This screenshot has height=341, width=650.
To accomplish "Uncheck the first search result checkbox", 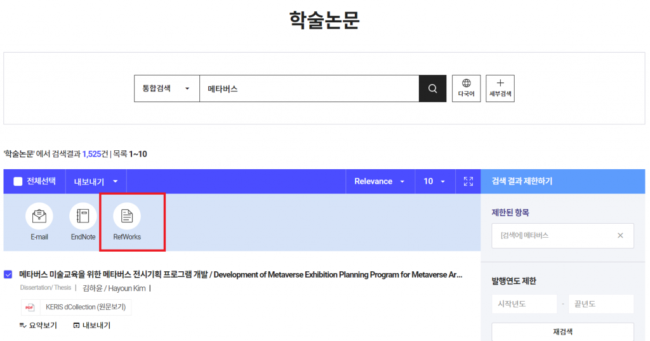I will click(x=8, y=274).
